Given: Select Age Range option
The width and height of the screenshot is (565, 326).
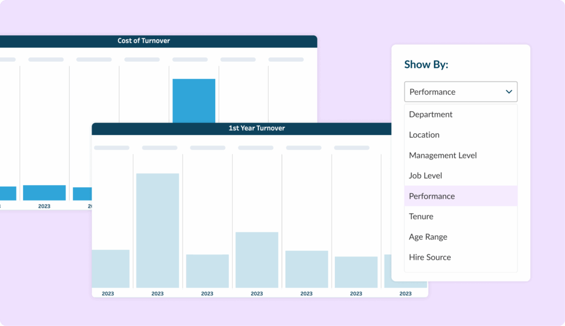Looking at the screenshot, I should pos(428,237).
